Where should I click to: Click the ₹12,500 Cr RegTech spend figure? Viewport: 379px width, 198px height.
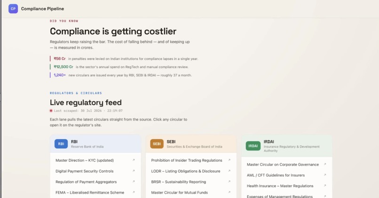coord(63,67)
